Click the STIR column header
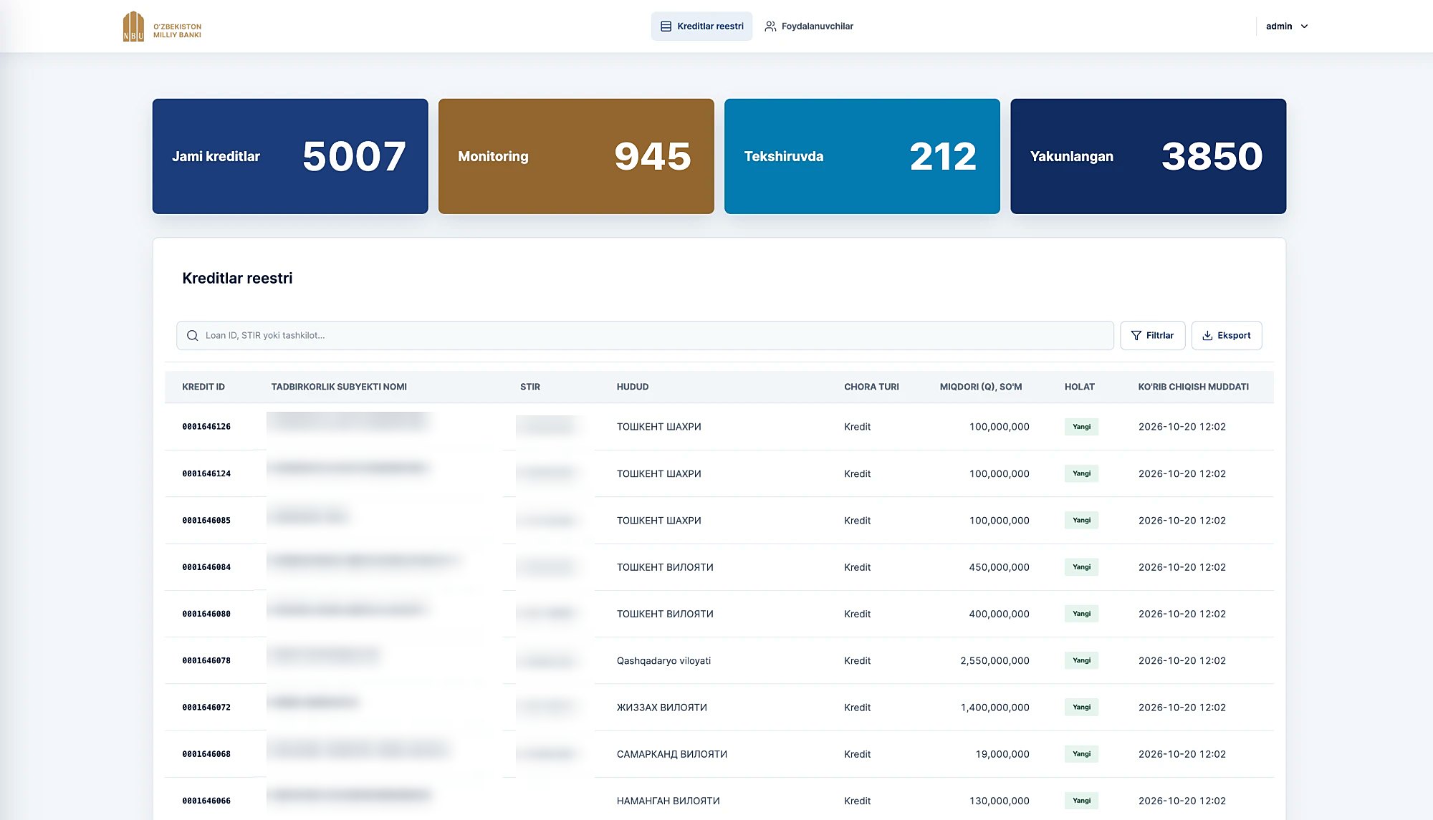1433x820 pixels. 530,387
